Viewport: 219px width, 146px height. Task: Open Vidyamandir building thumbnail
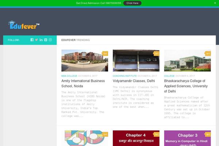click(136, 61)
